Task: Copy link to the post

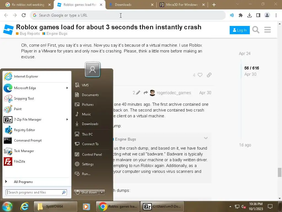Action: [x=209, y=75]
